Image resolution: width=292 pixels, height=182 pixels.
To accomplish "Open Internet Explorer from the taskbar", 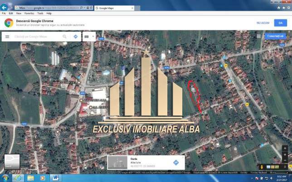I will point(18,178).
